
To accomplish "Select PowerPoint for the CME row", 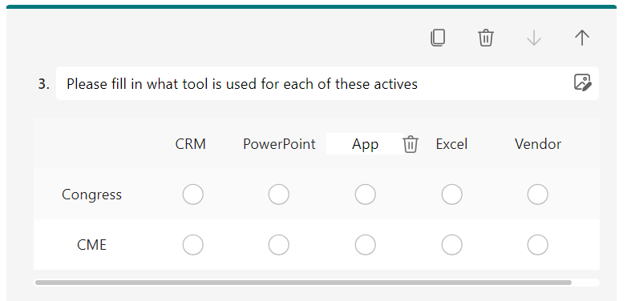I will (x=279, y=245).
